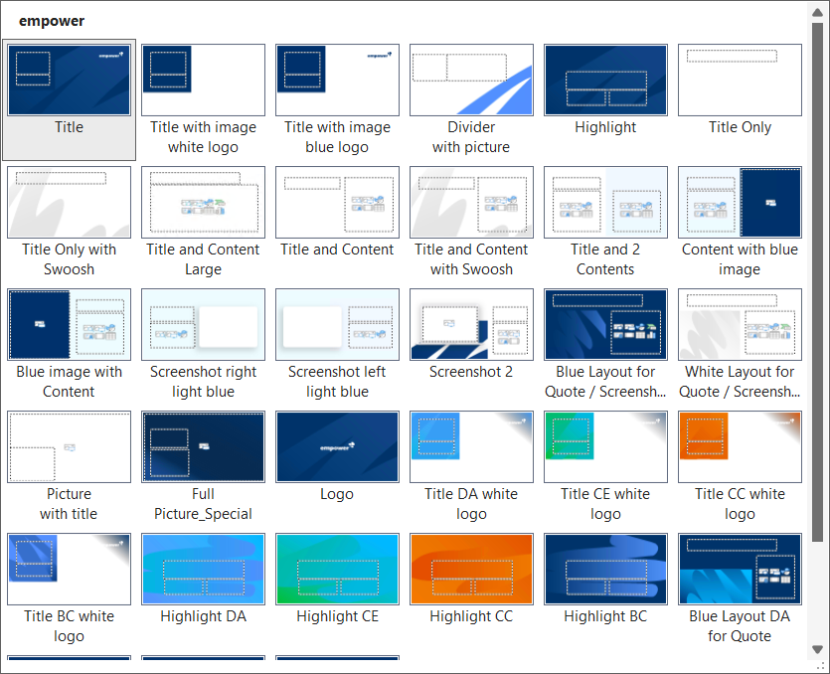Select the Title layout thumbnail
Screen dimensions: 830x674
[69, 80]
